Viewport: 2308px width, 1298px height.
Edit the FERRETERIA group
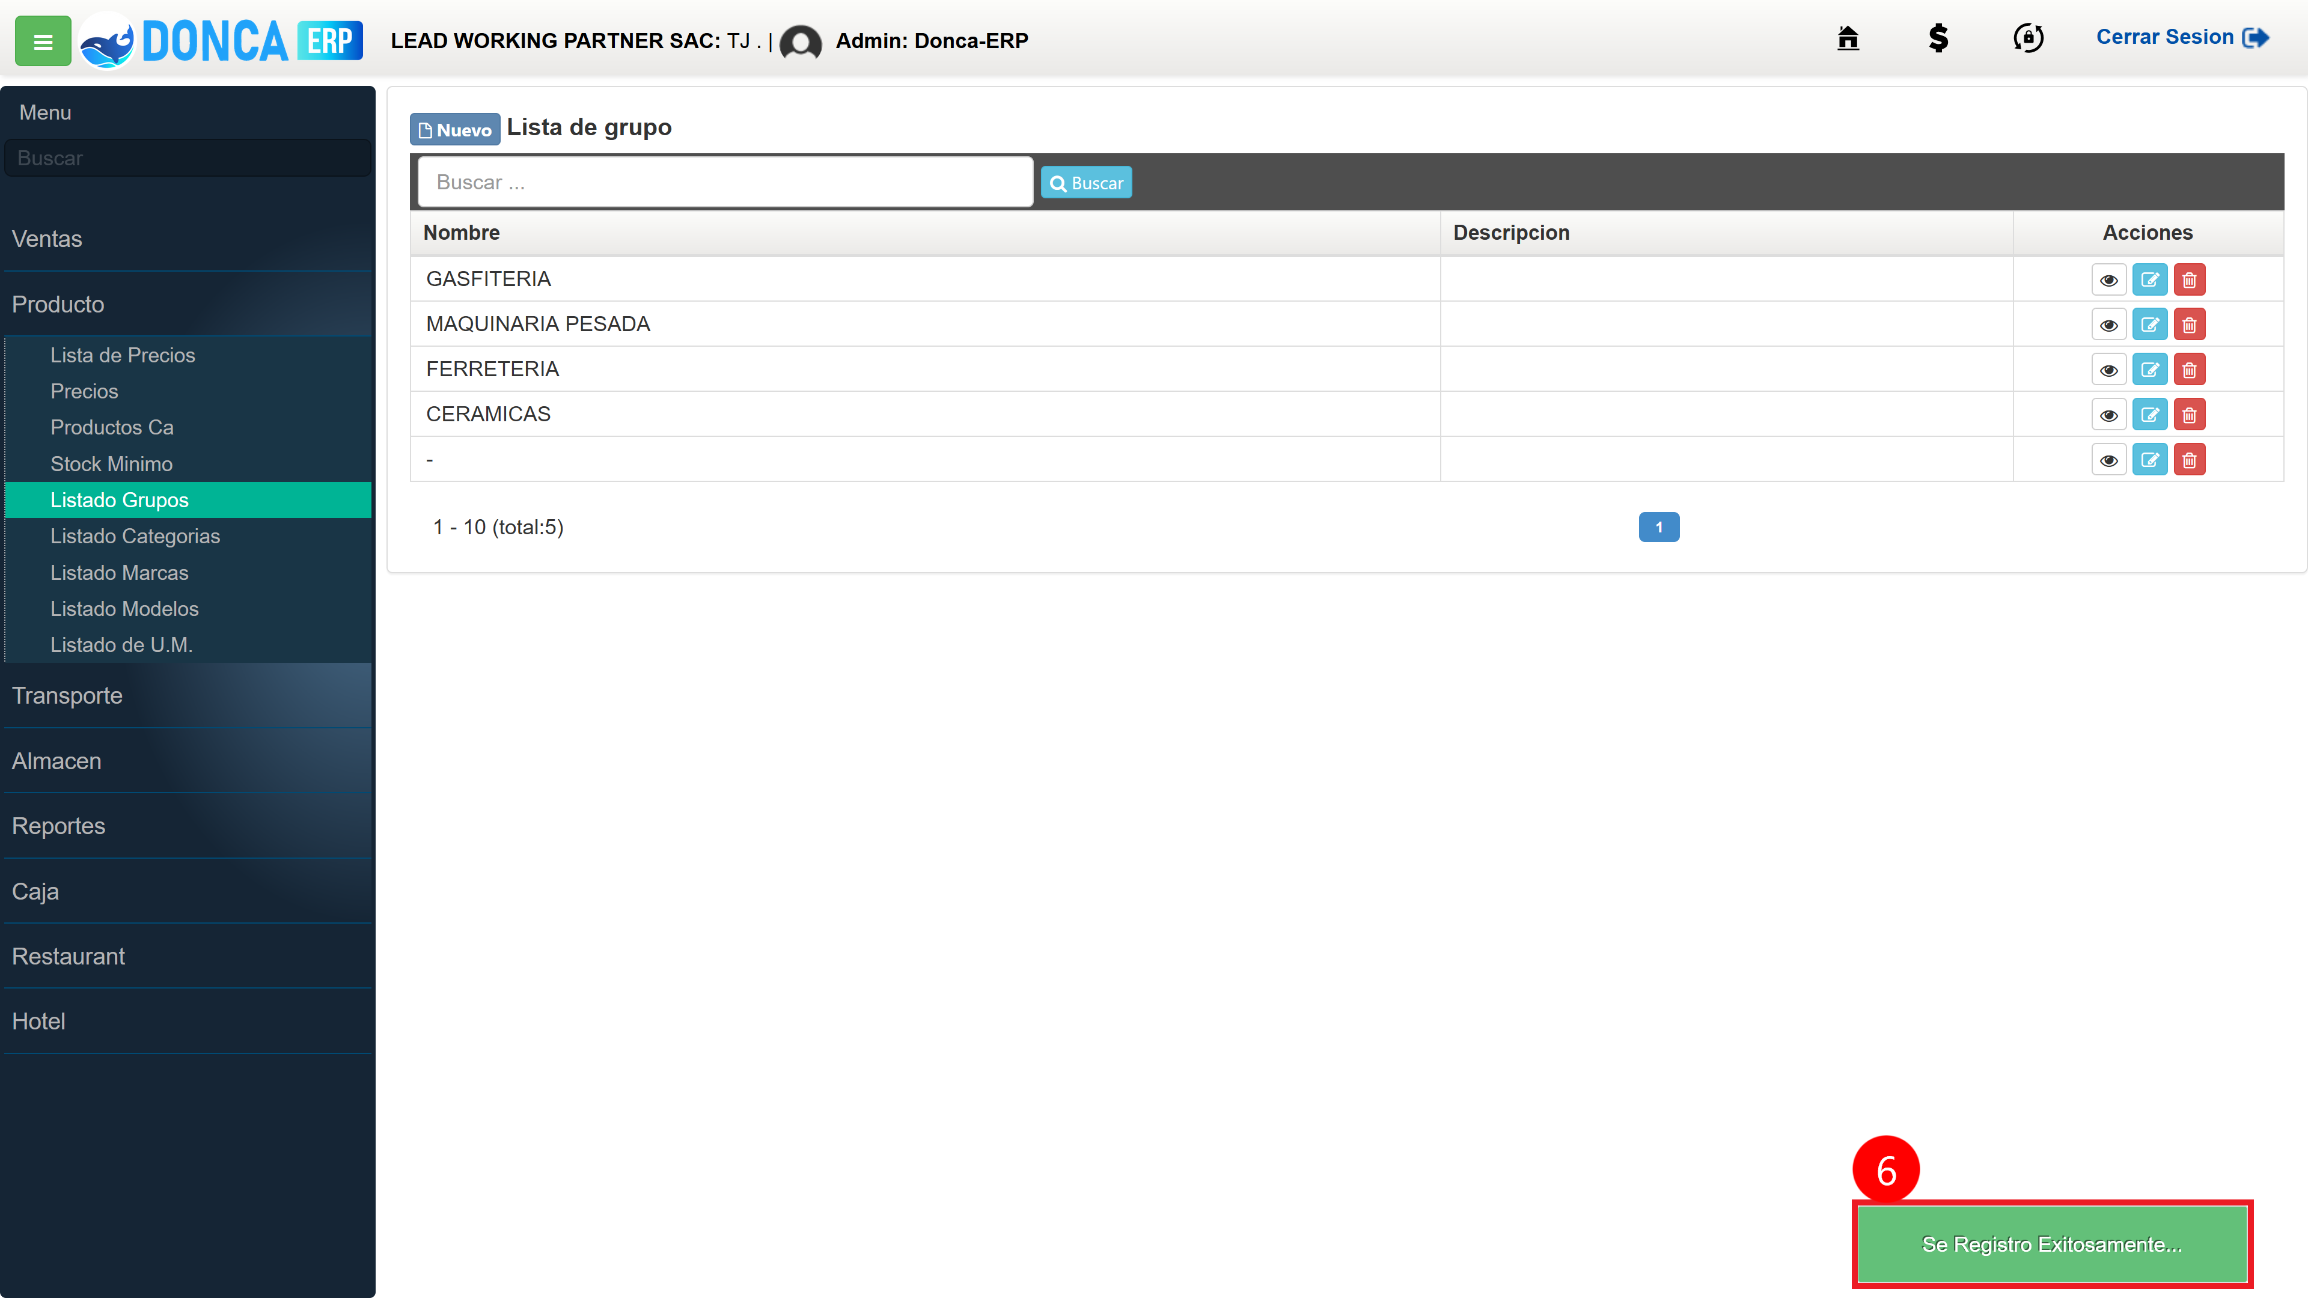point(2149,370)
